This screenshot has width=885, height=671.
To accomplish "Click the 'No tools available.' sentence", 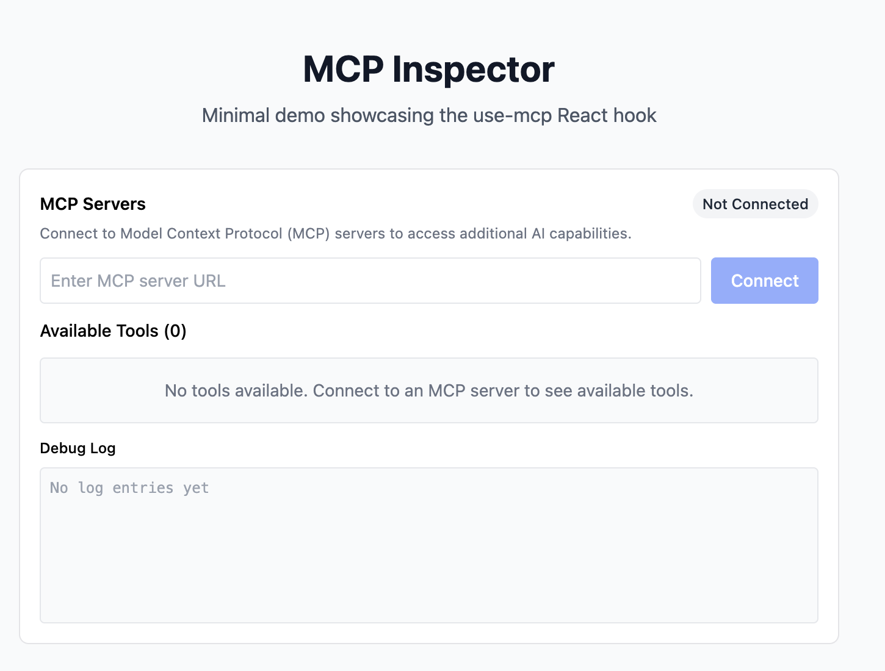I will pos(236,390).
